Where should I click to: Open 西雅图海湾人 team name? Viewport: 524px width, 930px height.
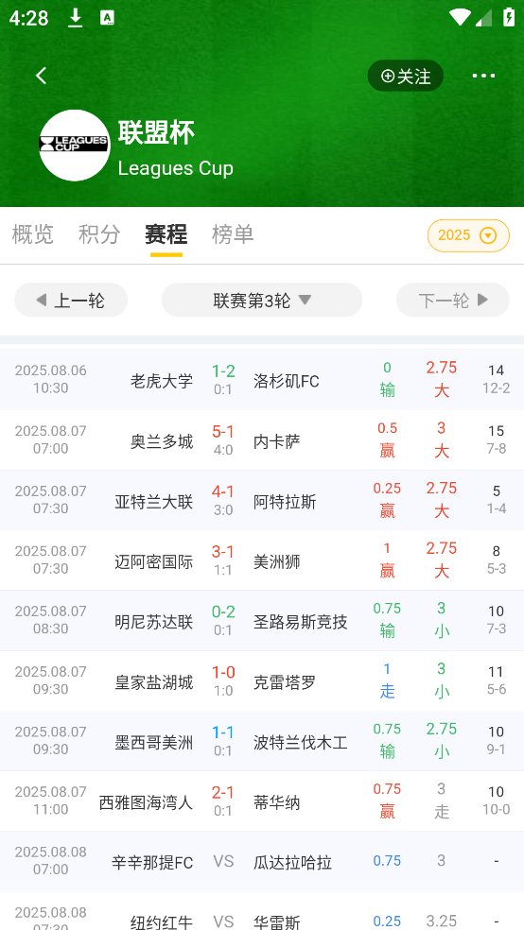(x=146, y=803)
